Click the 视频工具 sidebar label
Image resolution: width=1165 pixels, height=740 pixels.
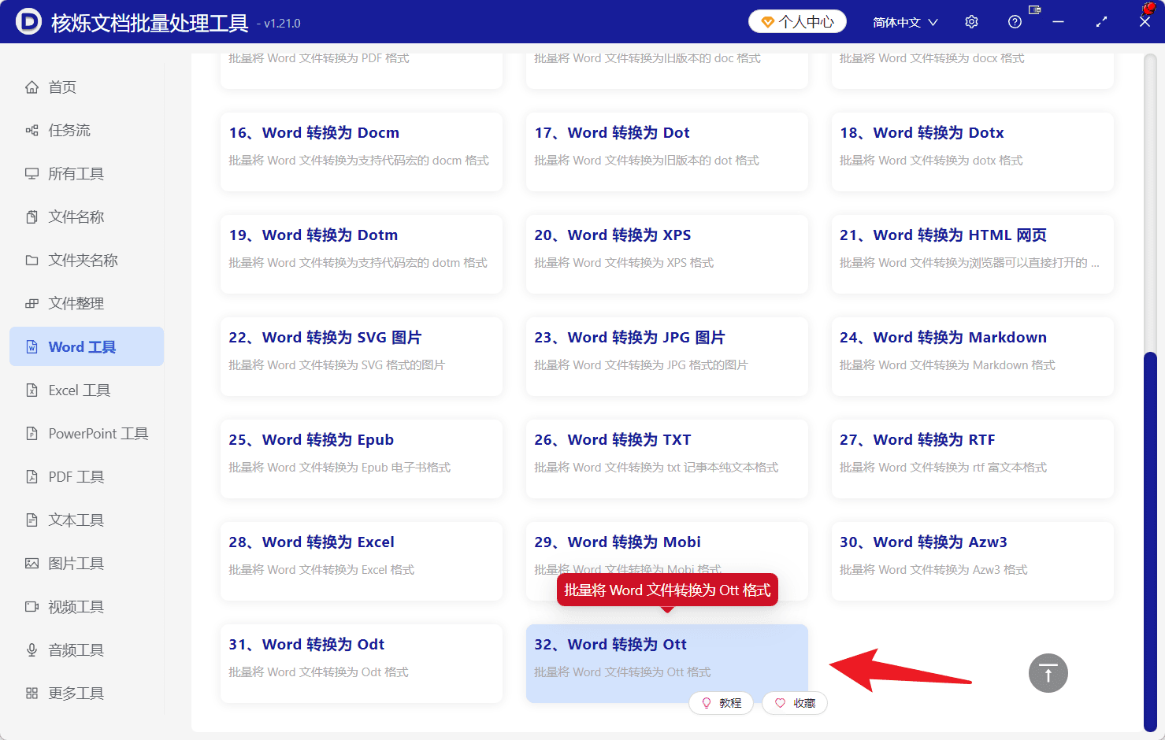76,607
